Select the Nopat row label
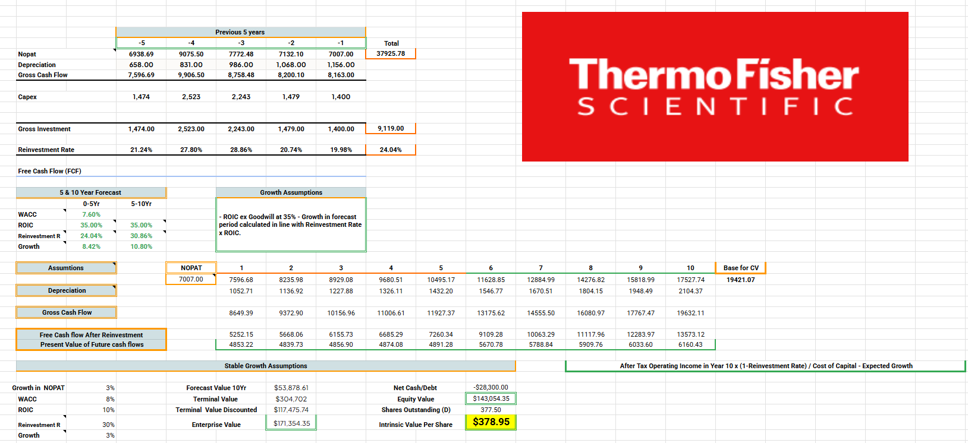Screen dimensions: 968x443 [27, 54]
